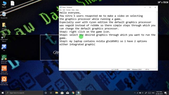Image resolution: width=169 pixels, height=95 pixels.
Task: Open Google Chrome from the taskbar
Action: pyautogui.click(x=73, y=93)
